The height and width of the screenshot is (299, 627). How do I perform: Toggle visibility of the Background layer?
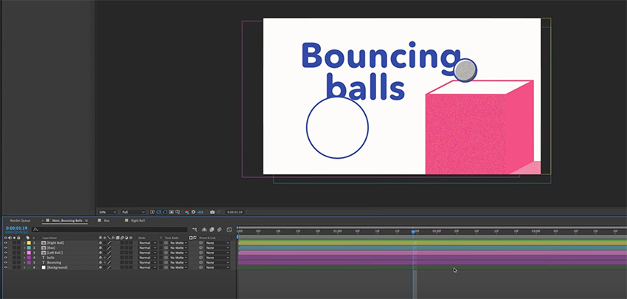pyautogui.click(x=5, y=267)
